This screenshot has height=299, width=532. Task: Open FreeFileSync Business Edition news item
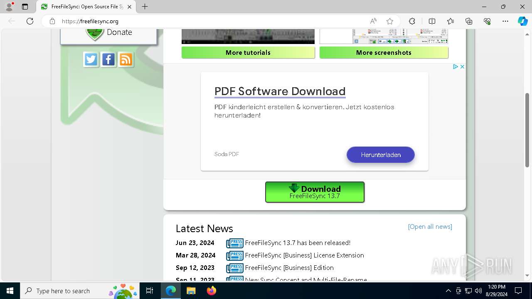click(x=289, y=267)
